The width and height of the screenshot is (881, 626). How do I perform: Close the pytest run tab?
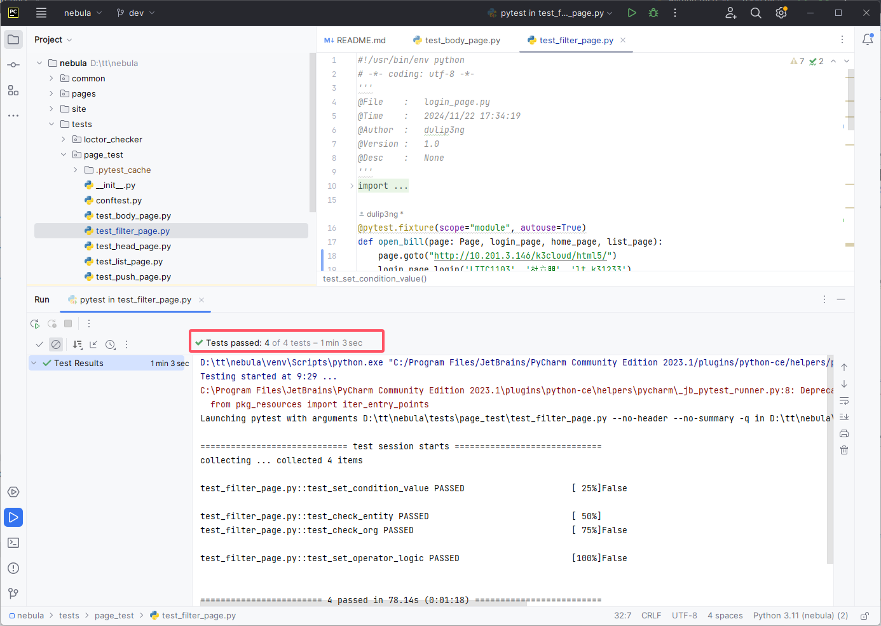201,300
